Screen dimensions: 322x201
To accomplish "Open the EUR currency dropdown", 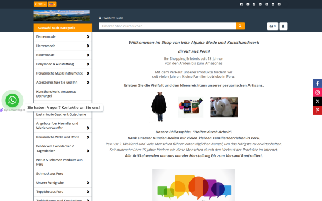I will (40, 4).
